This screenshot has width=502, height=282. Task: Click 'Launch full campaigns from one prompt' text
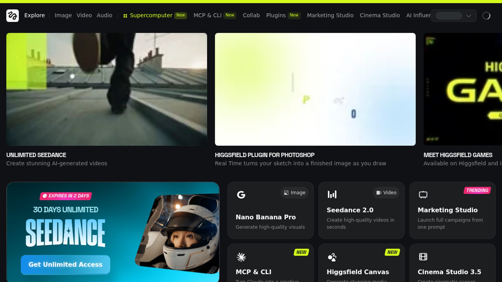(450, 224)
